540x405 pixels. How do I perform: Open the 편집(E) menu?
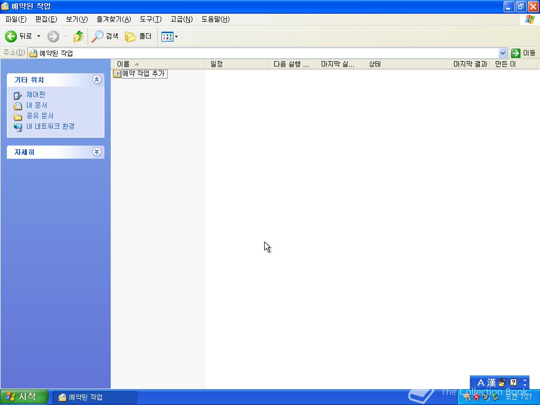point(46,20)
